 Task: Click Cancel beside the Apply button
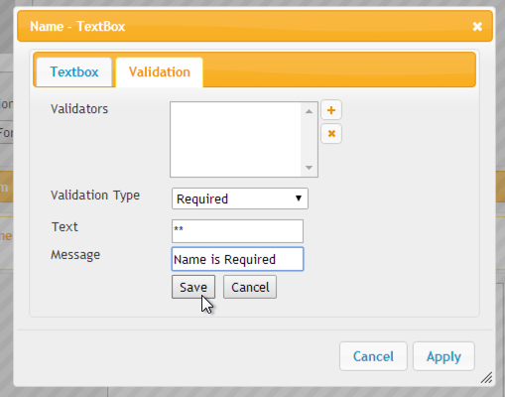(373, 356)
